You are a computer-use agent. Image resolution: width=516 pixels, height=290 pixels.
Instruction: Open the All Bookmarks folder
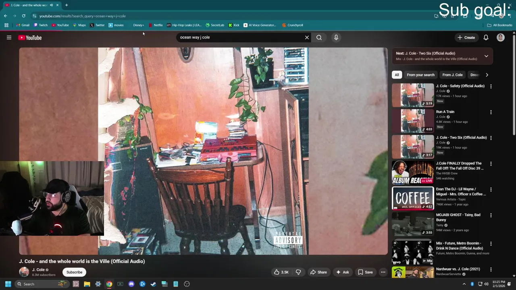pos(500,25)
